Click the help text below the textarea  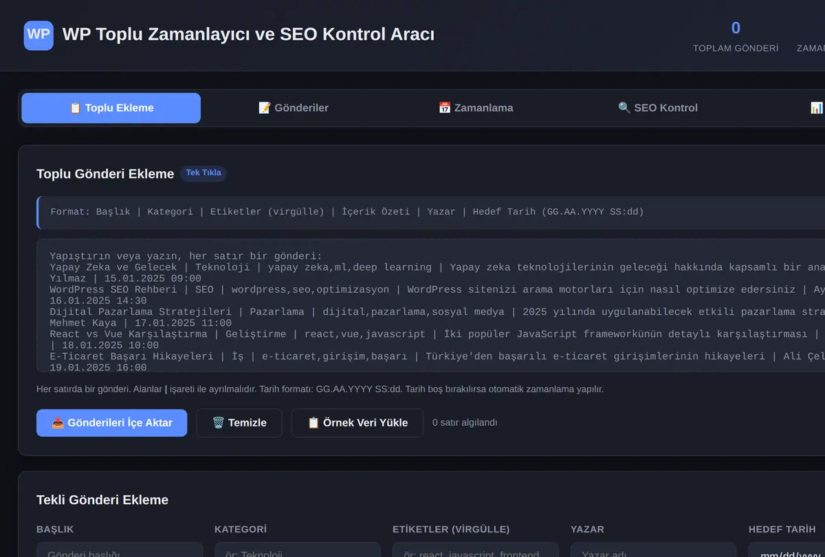tap(320, 389)
